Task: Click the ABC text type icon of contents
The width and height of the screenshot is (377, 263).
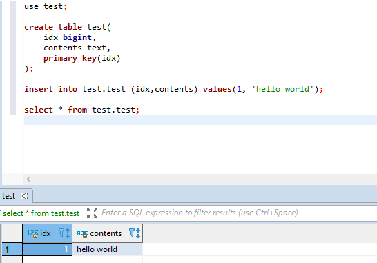Action: coord(82,234)
